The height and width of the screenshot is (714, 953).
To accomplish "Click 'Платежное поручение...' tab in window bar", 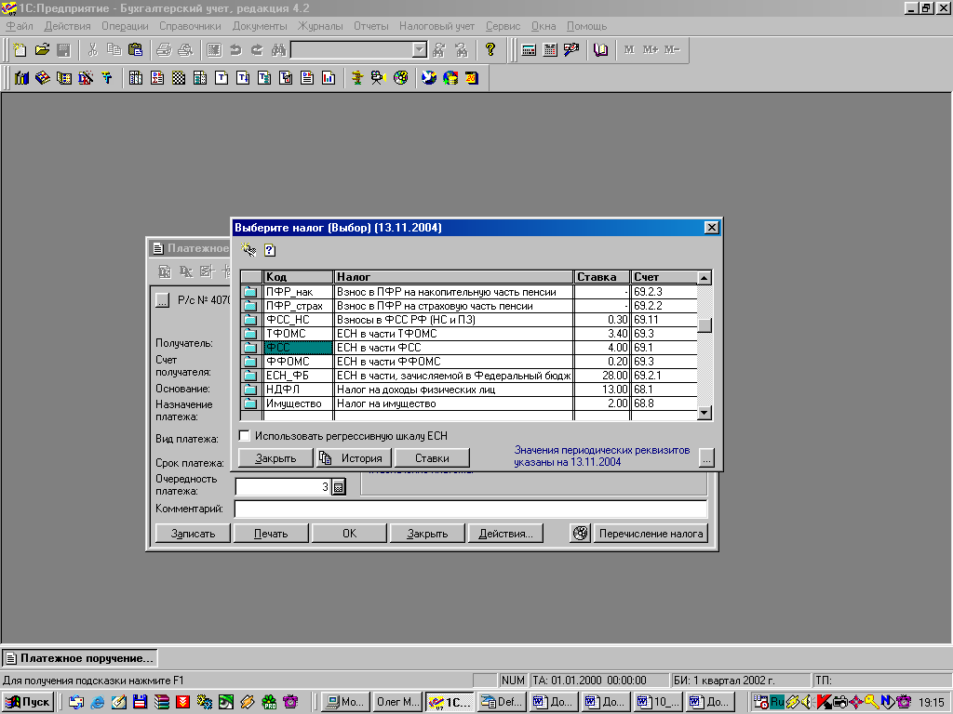I will [80, 658].
